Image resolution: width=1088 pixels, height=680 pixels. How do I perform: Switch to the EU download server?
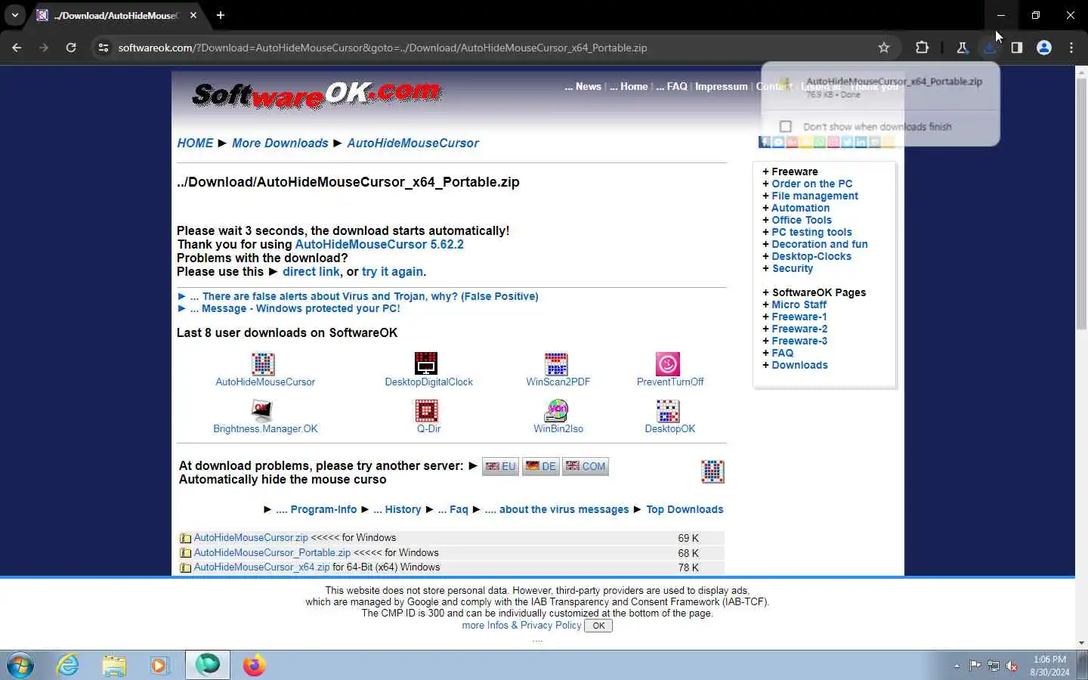[x=500, y=466]
